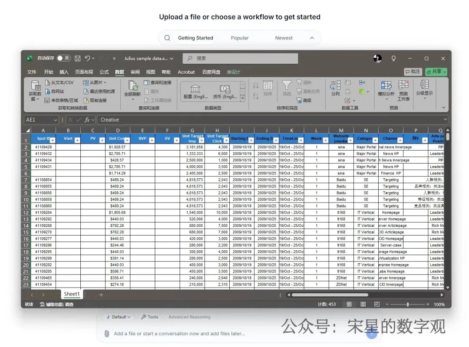469x347 pixels.
Task: Click the 全部刷新 (Refresh All) icon
Action: point(132,87)
